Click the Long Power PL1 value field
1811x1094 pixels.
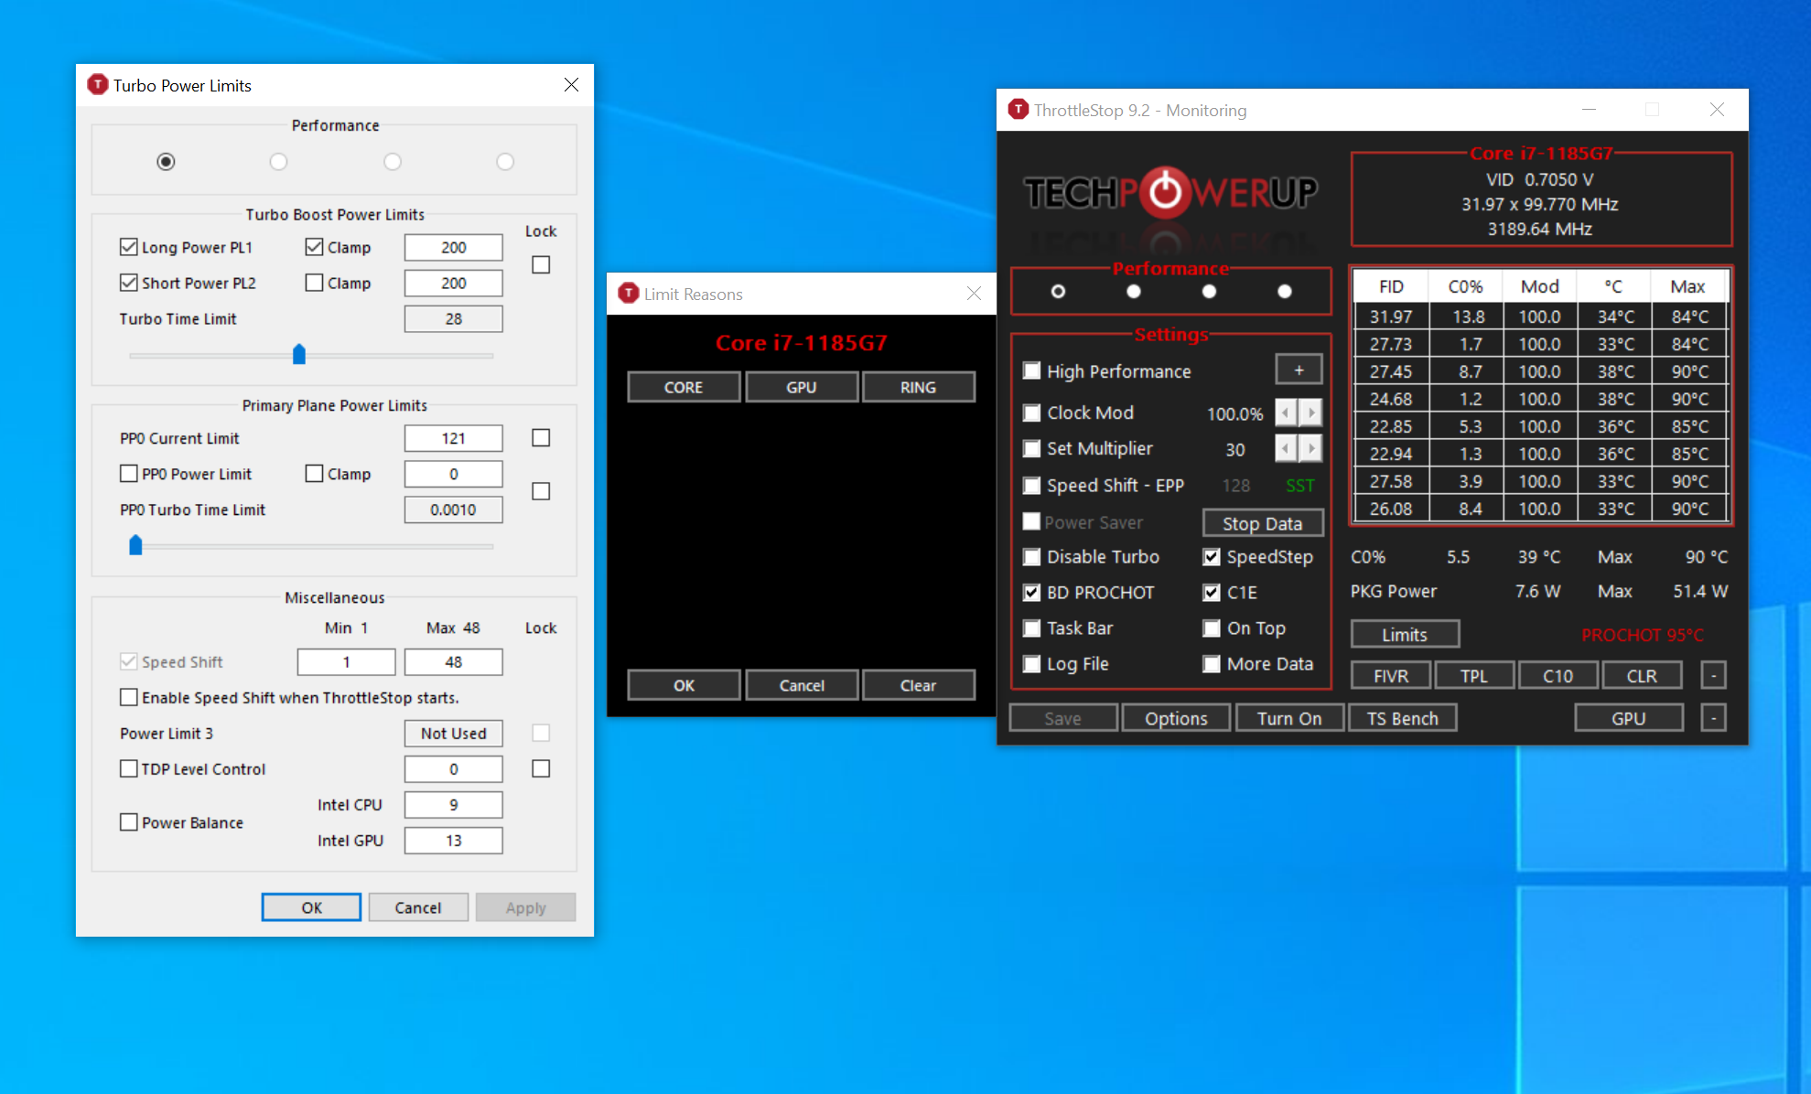(x=453, y=247)
